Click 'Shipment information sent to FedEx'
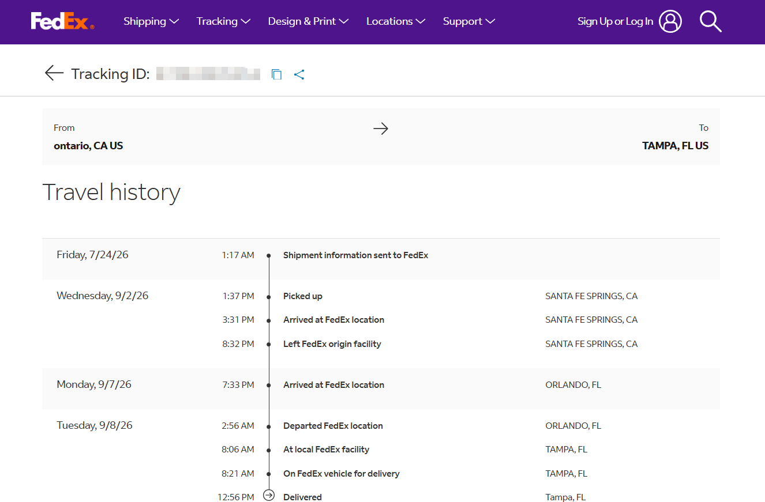The image size is (765, 502). 355,255
